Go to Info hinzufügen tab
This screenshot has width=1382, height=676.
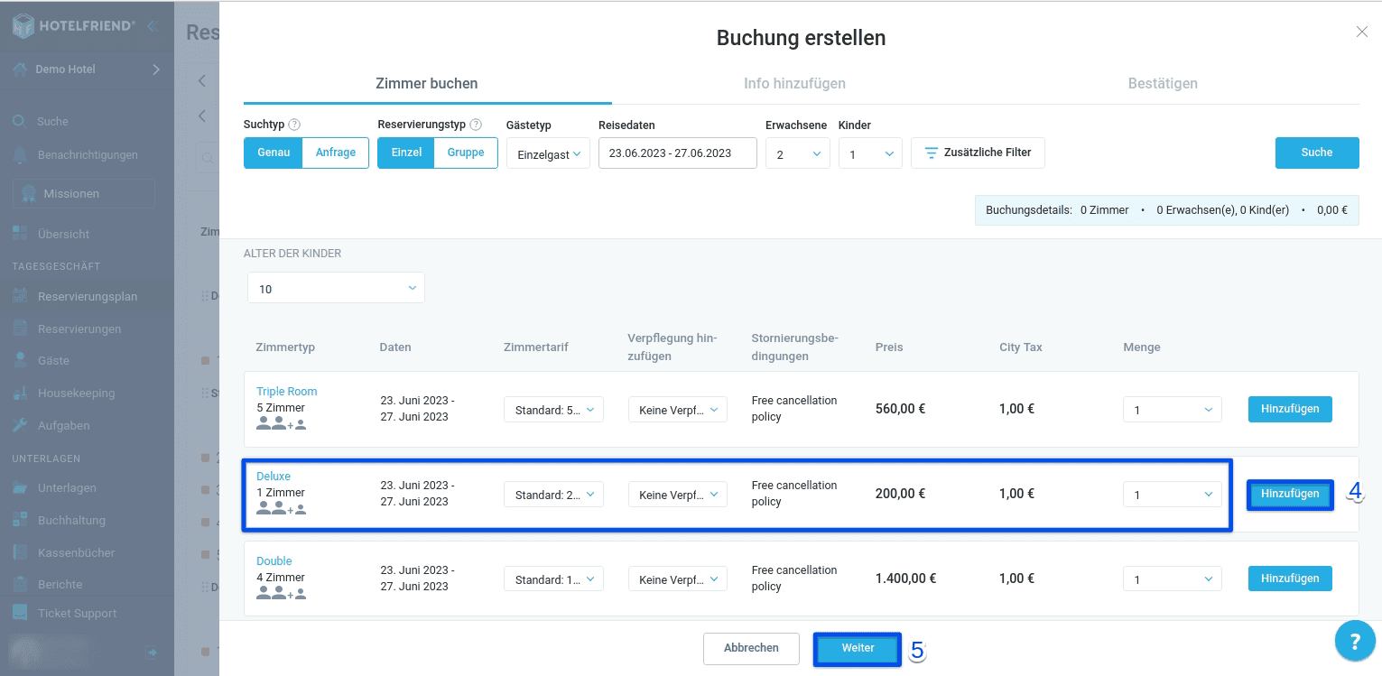click(794, 83)
